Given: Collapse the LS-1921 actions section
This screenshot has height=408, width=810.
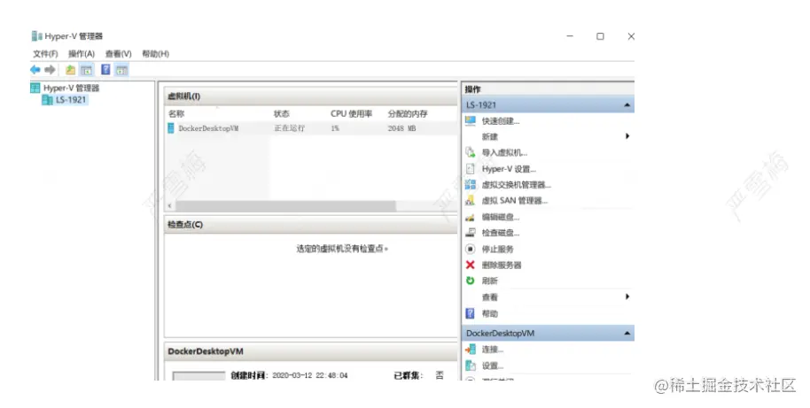Looking at the screenshot, I should [627, 104].
